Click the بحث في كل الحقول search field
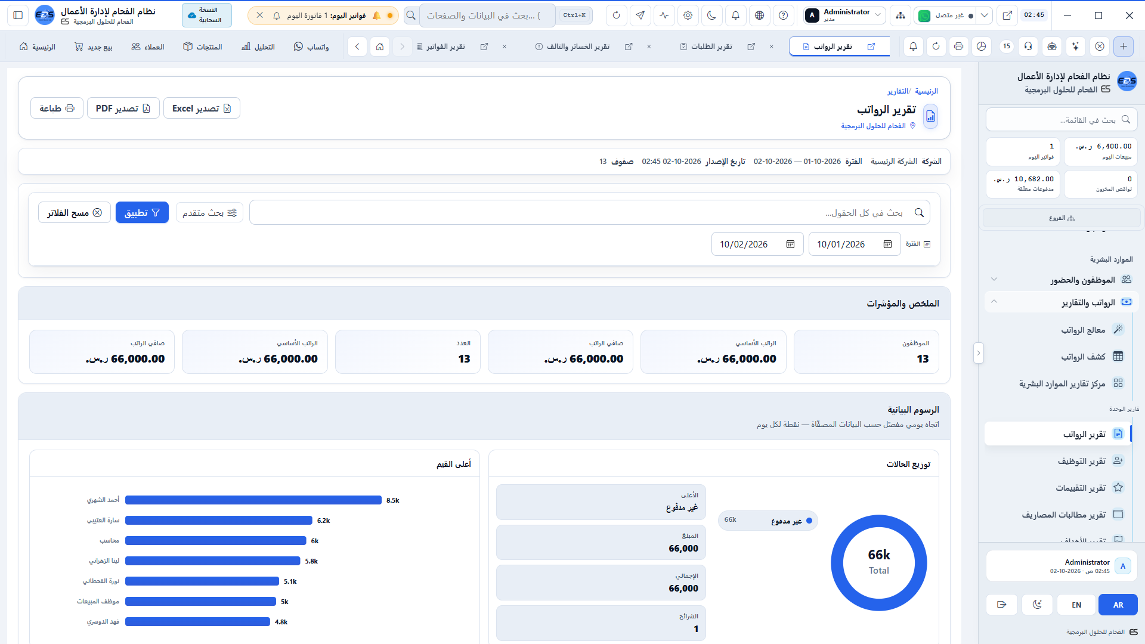This screenshot has height=644, width=1145. pyautogui.click(x=590, y=213)
